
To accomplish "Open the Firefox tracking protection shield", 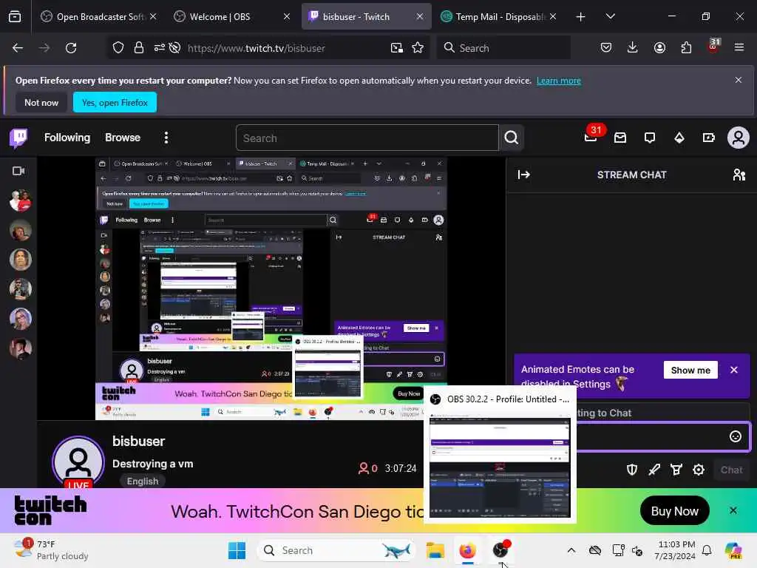I will 118,48.
